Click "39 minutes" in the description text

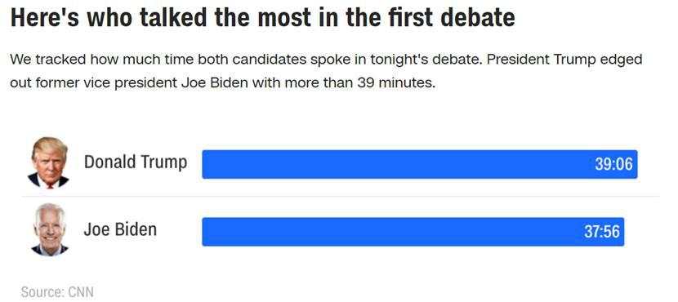(x=395, y=82)
